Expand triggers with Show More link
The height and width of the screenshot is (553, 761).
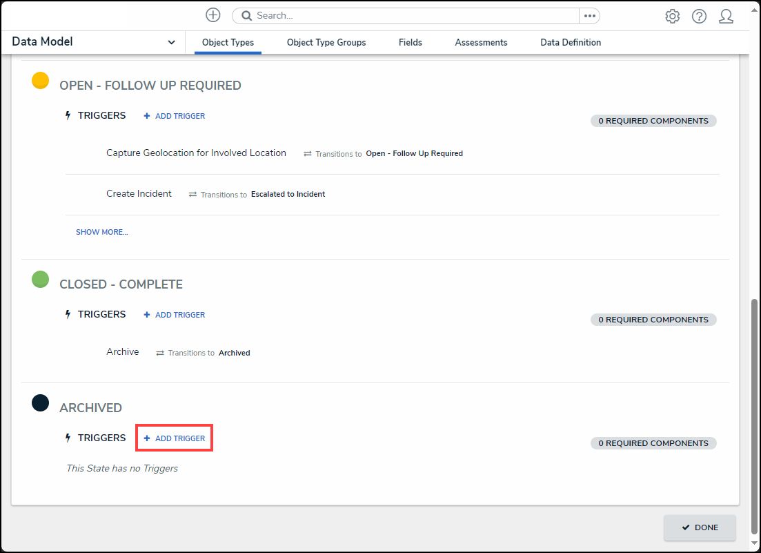[x=102, y=232]
